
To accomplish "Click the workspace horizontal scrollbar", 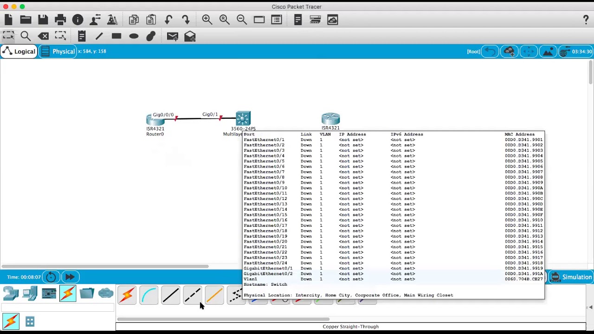I will [105, 266].
